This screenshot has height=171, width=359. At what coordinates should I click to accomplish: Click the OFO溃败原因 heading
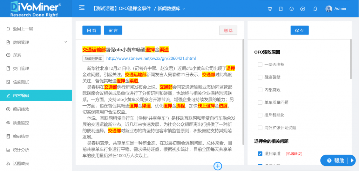tap(267, 52)
